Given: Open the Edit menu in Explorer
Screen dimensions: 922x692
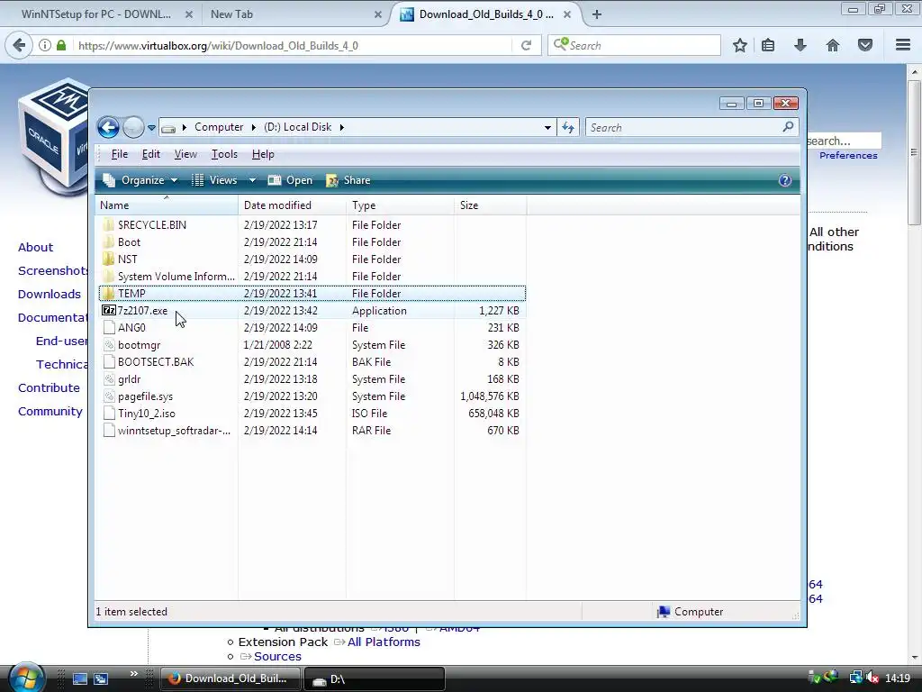Looking at the screenshot, I should (151, 154).
